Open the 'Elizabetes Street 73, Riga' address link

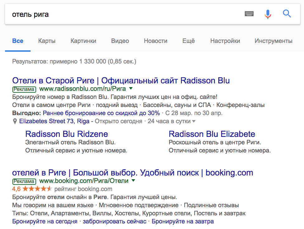click(54, 121)
